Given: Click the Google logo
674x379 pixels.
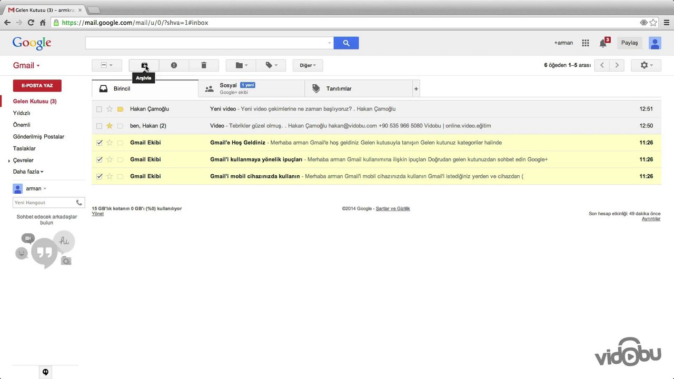Looking at the screenshot, I should (x=32, y=43).
